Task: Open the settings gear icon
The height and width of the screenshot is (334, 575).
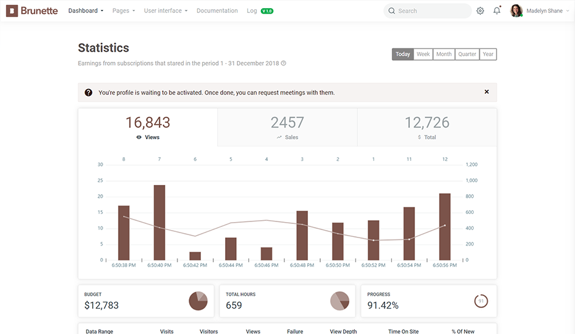Action: click(x=480, y=11)
